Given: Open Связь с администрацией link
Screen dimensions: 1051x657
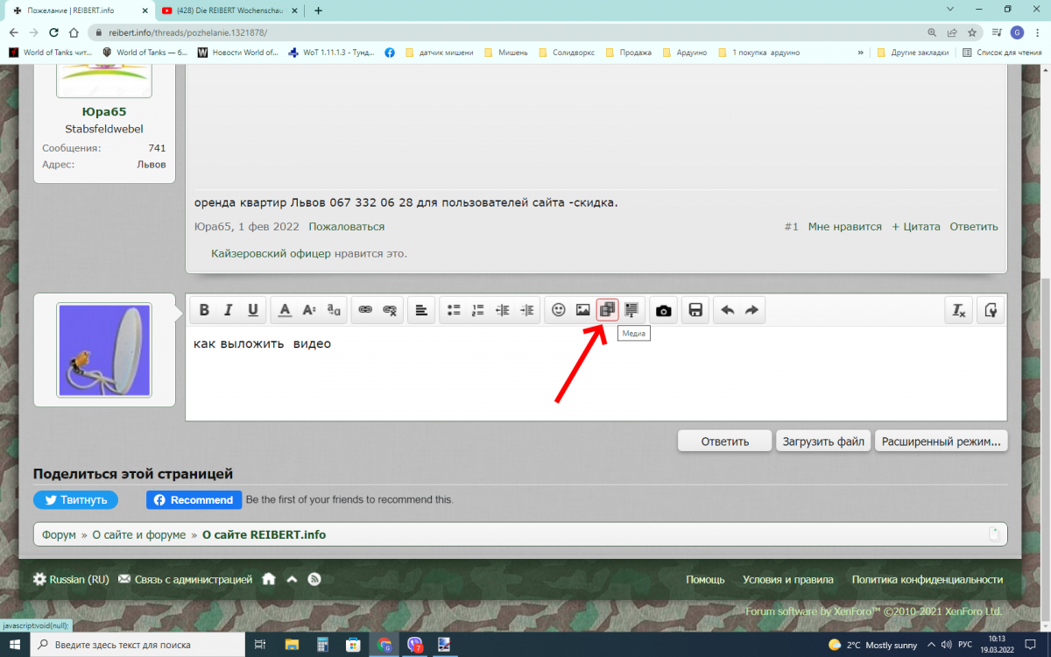Looking at the screenshot, I should tap(185, 579).
